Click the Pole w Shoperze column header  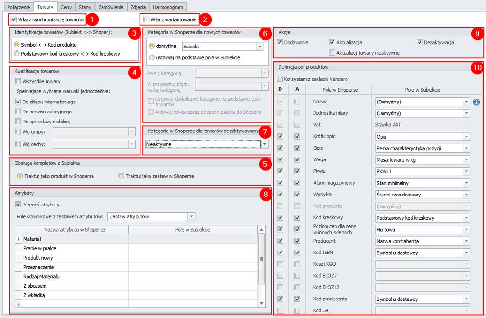[340, 90]
